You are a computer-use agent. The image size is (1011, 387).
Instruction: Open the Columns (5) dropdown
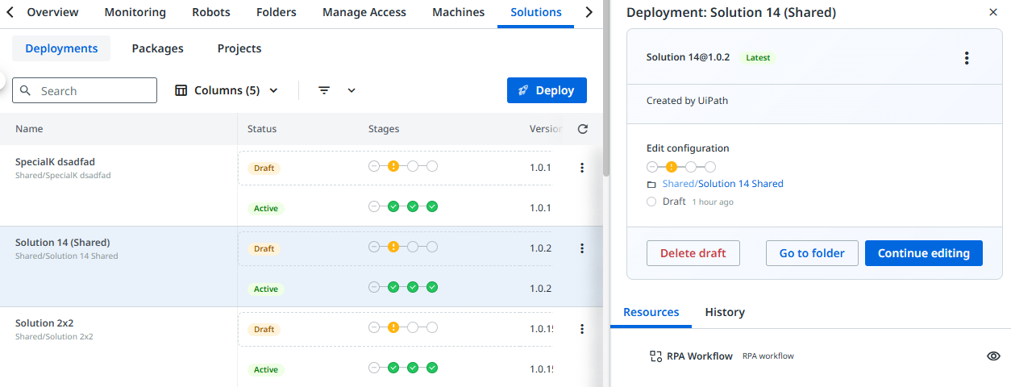(227, 90)
